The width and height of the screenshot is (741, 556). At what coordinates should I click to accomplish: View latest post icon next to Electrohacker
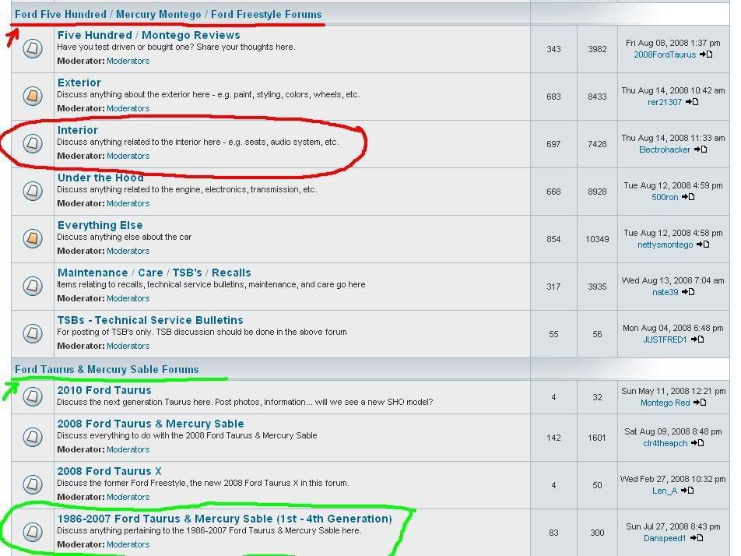pos(701,150)
